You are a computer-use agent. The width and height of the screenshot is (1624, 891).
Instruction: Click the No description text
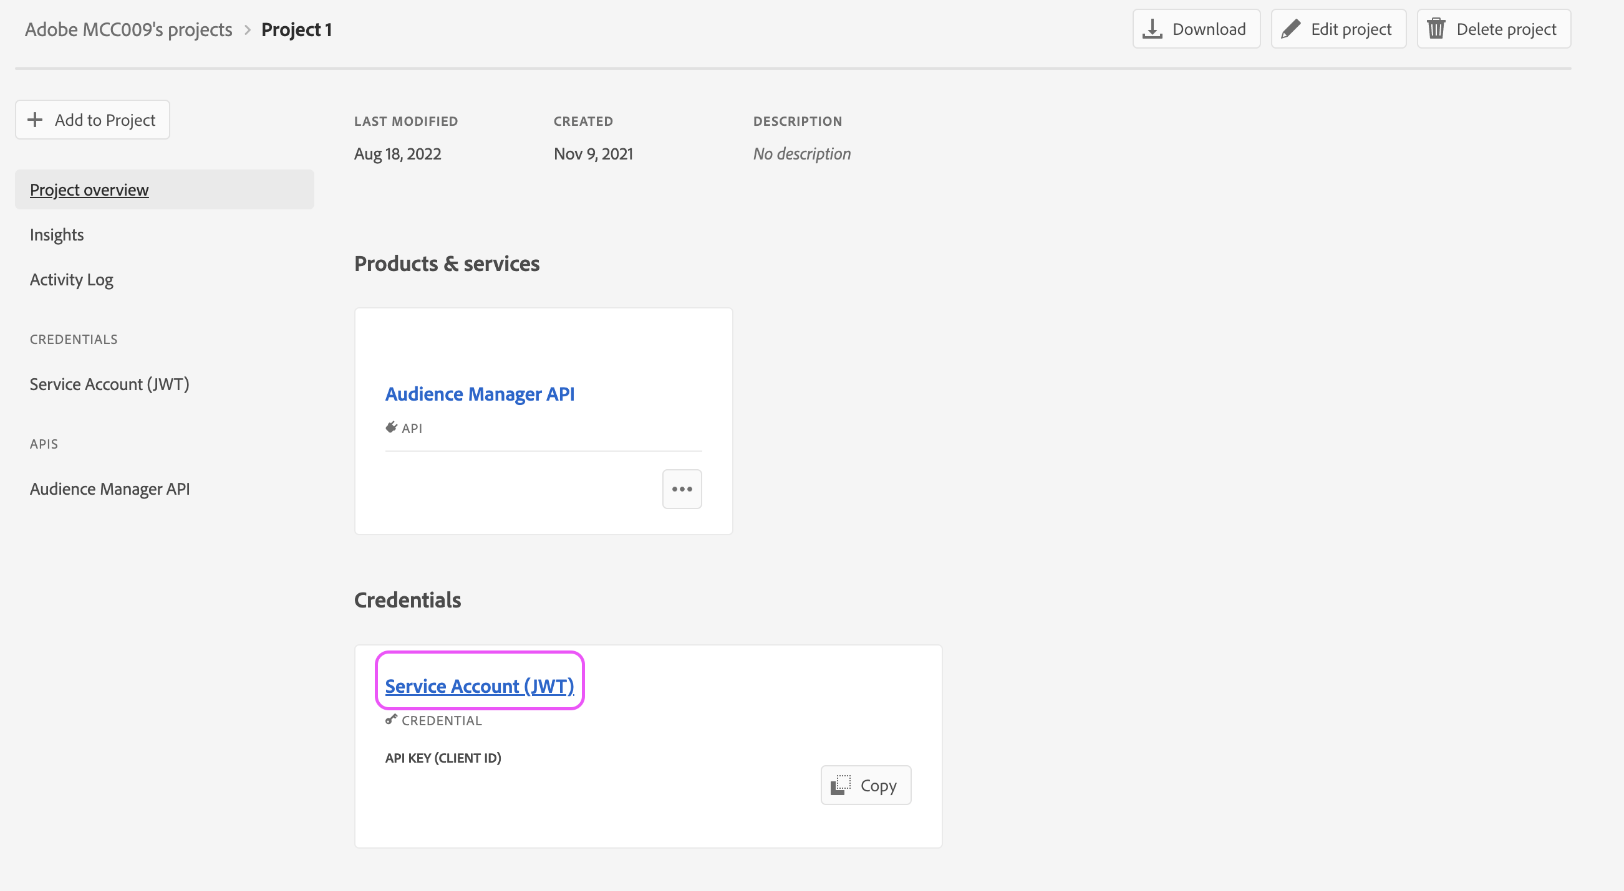coord(801,154)
